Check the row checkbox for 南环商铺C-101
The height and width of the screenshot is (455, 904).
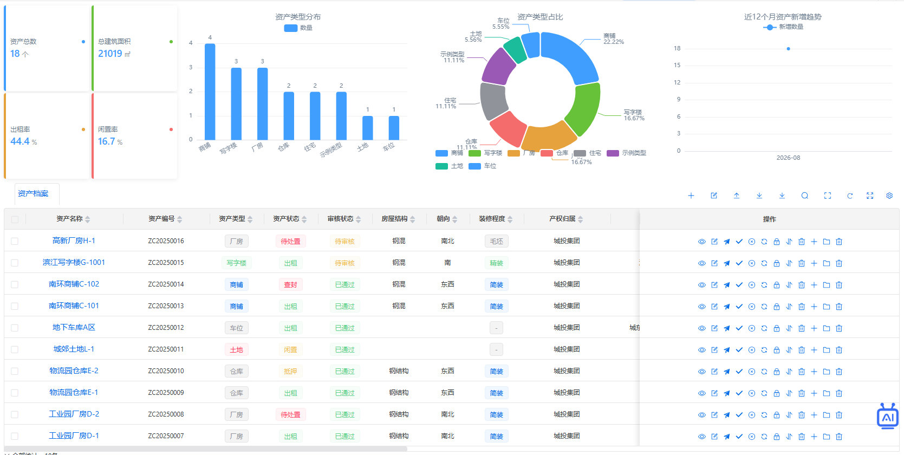(x=15, y=306)
